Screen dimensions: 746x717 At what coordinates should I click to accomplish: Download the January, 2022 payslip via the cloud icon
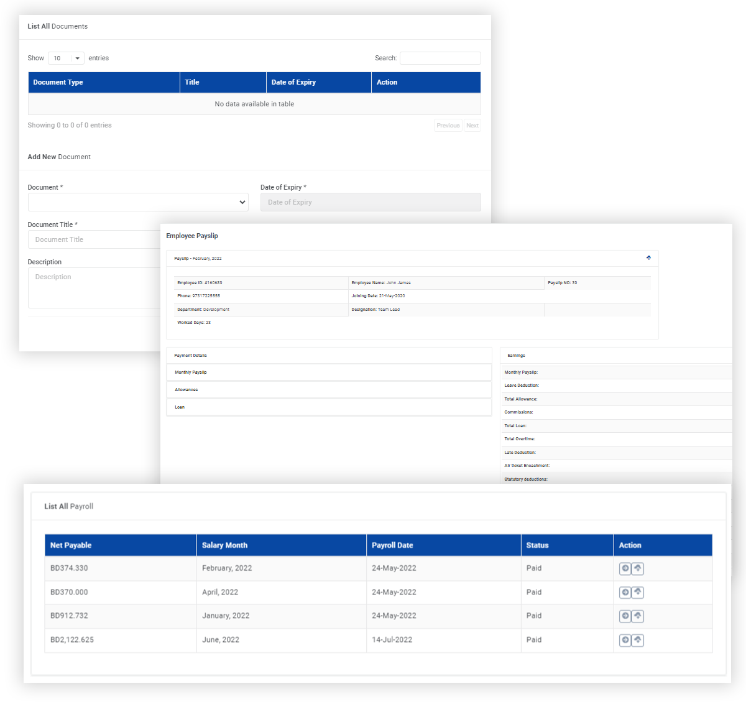pyautogui.click(x=638, y=616)
